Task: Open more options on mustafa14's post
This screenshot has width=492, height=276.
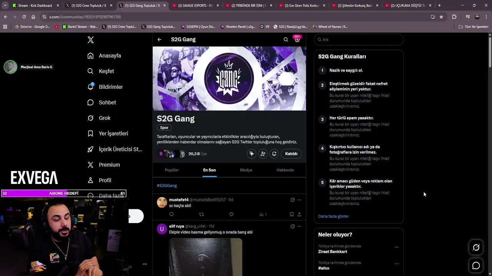Action: click(299, 200)
